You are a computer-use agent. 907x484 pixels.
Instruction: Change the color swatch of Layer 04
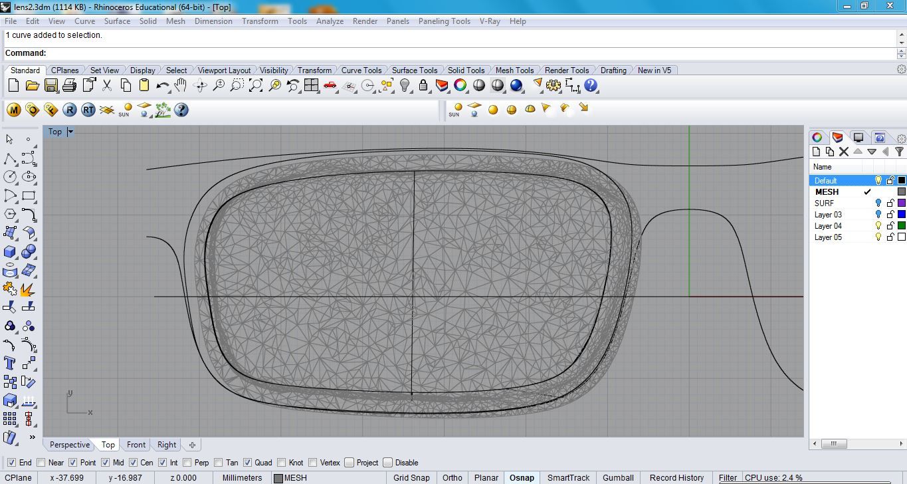click(902, 225)
